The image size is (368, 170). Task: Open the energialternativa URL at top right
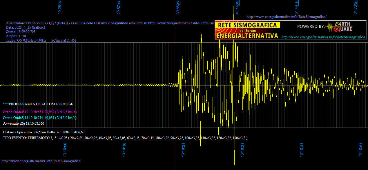pyautogui.click(x=286, y=17)
